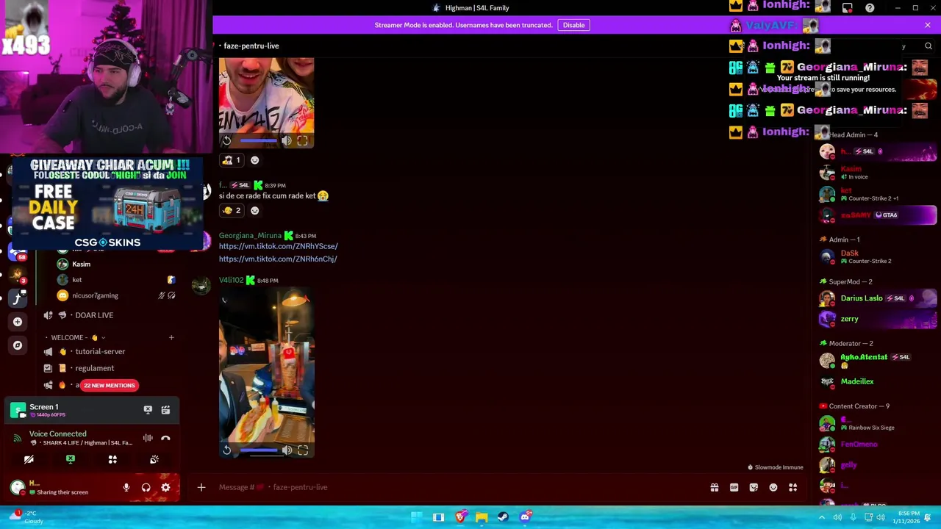Open Steam from Windows taskbar
Viewport: 941px width, 529px height.
503,517
